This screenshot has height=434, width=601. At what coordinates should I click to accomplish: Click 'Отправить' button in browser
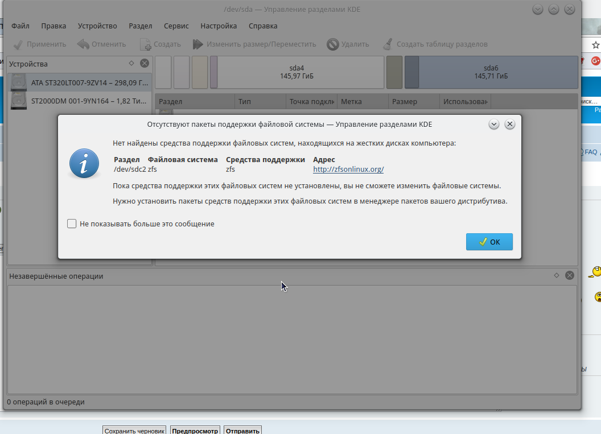[x=242, y=431]
